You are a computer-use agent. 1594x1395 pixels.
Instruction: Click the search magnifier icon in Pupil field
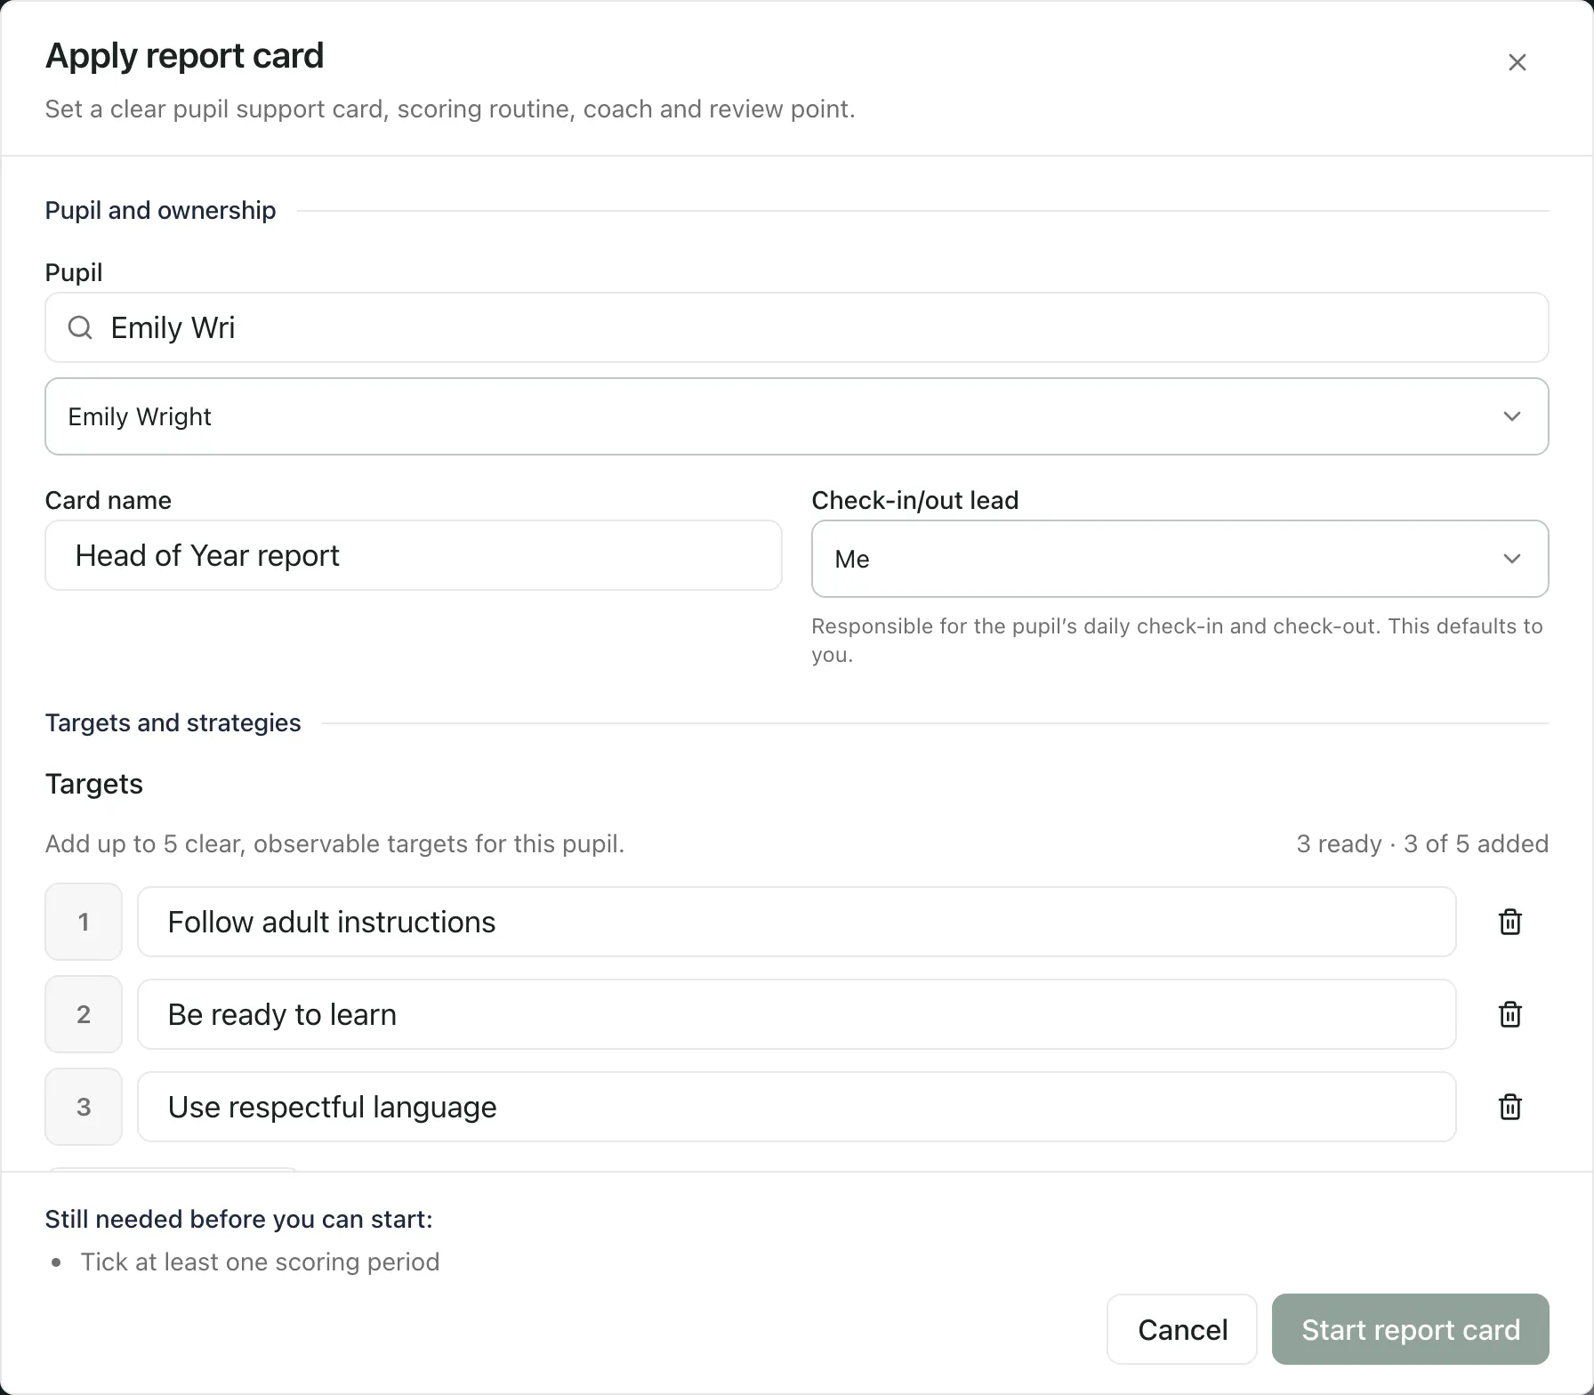(x=80, y=327)
